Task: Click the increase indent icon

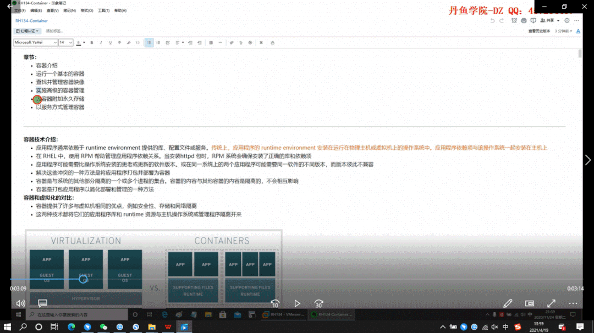Action: 199,43
